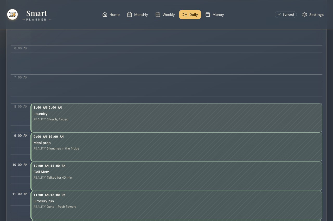Open the Laundry event title
The height and width of the screenshot is (221, 333).
[41, 114]
